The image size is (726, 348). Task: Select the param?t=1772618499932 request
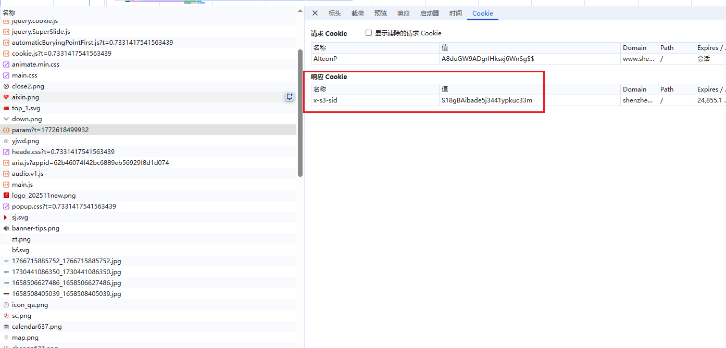click(148, 130)
